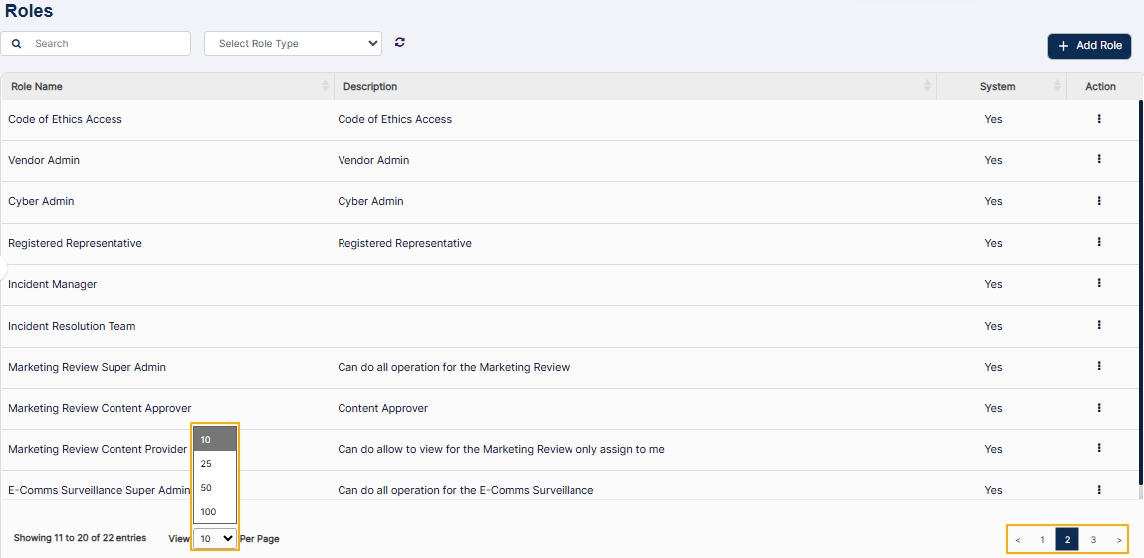Select Registered Representative role name
The width and height of the screenshot is (1144, 558).
pyautogui.click(x=75, y=243)
